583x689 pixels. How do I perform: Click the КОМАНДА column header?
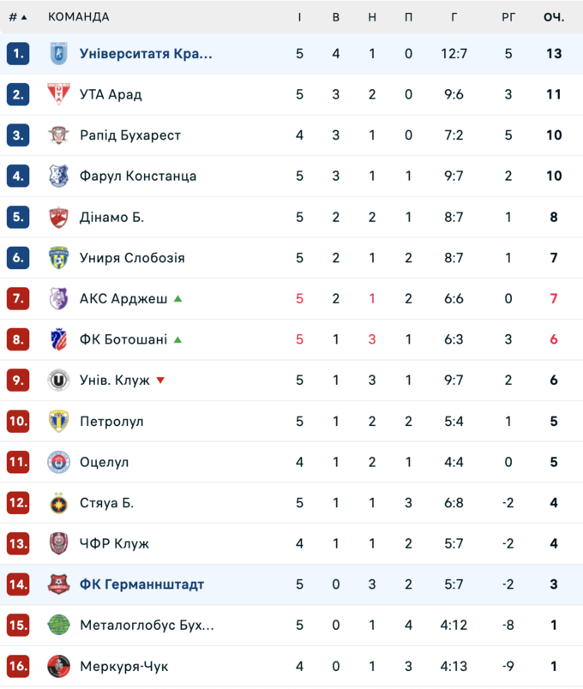pyautogui.click(x=78, y=17)
